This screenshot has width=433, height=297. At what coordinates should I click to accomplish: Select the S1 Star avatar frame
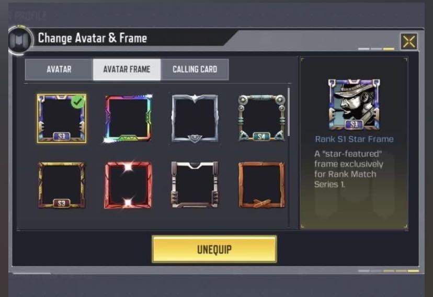62,118
